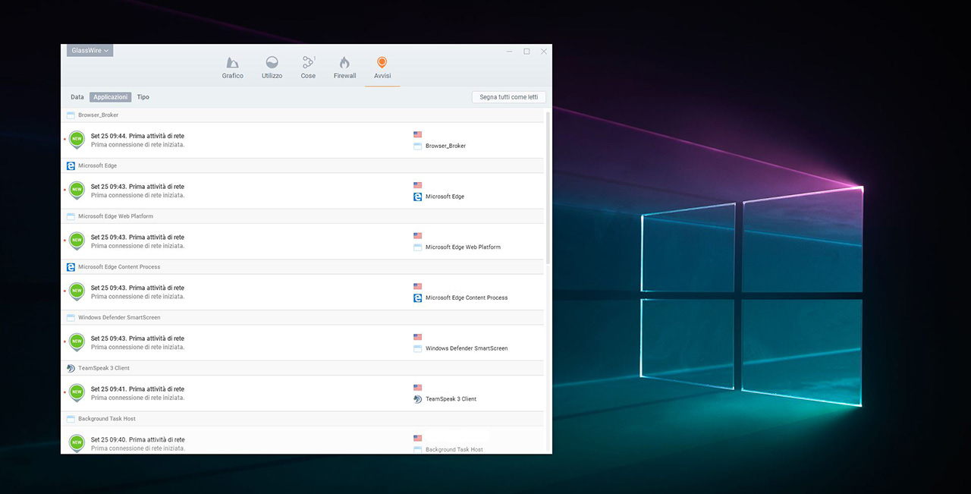This screenshot has width=971, height=494.
Task: Click Browser_Broker group header window icon
Action: pos(71,115)
